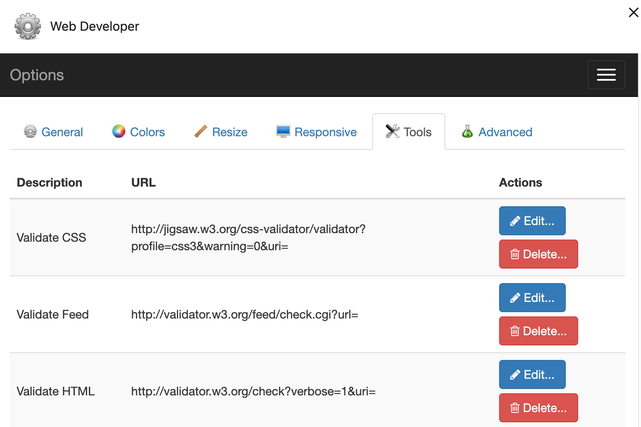Switch to the General tab

[53, 132]
